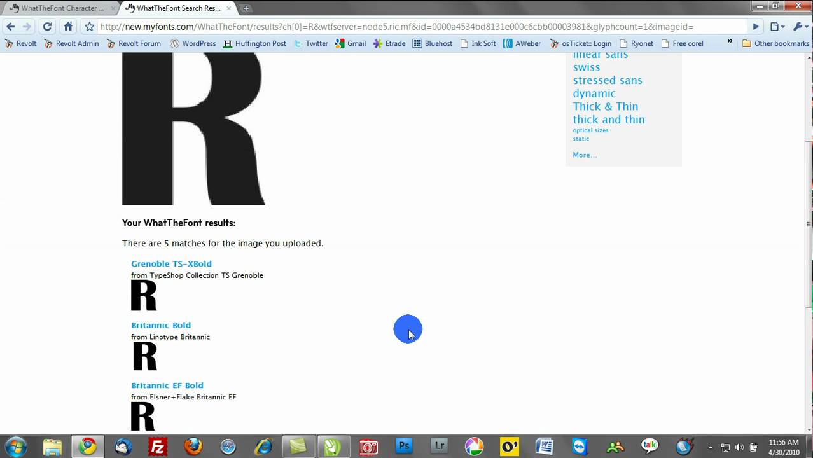Click the Britannic Bold R sample image
813x458 pixels.
pos(145,356)
